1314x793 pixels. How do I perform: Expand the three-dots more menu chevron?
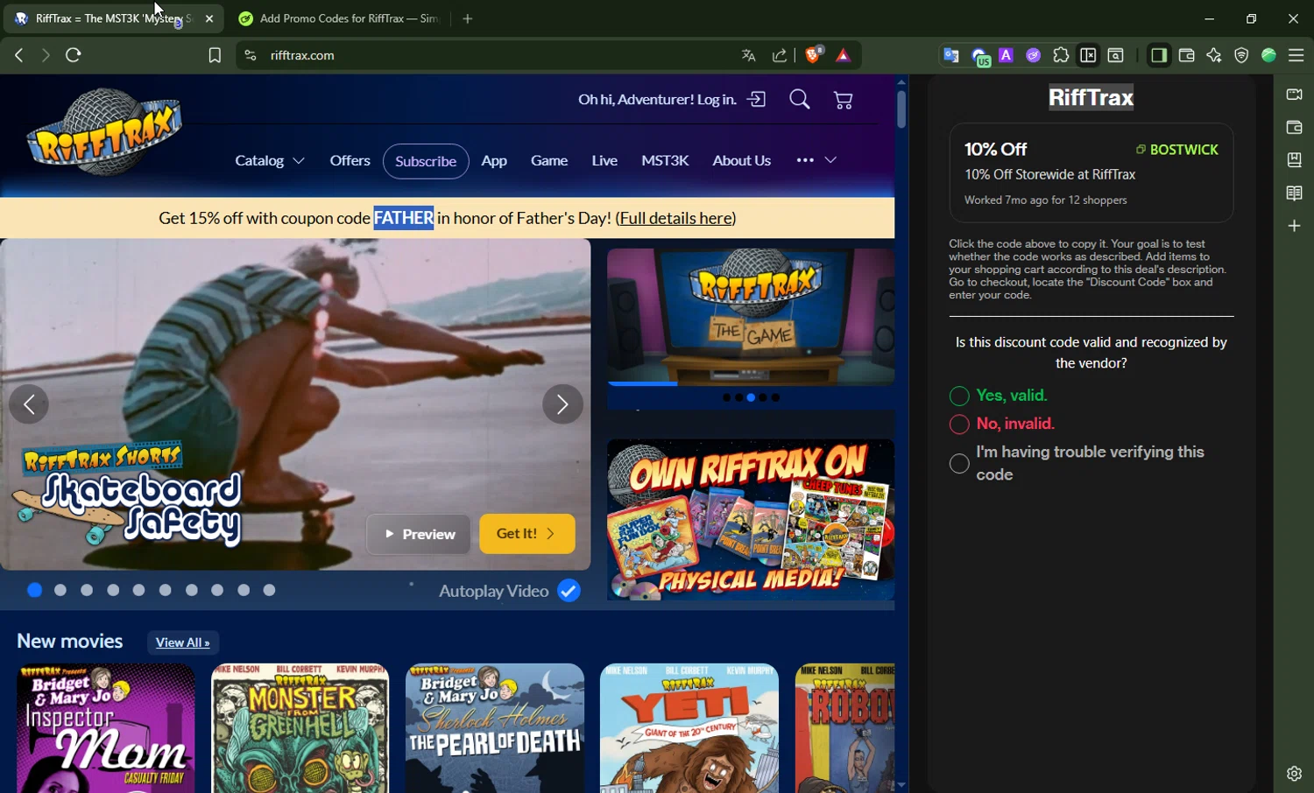830,160
